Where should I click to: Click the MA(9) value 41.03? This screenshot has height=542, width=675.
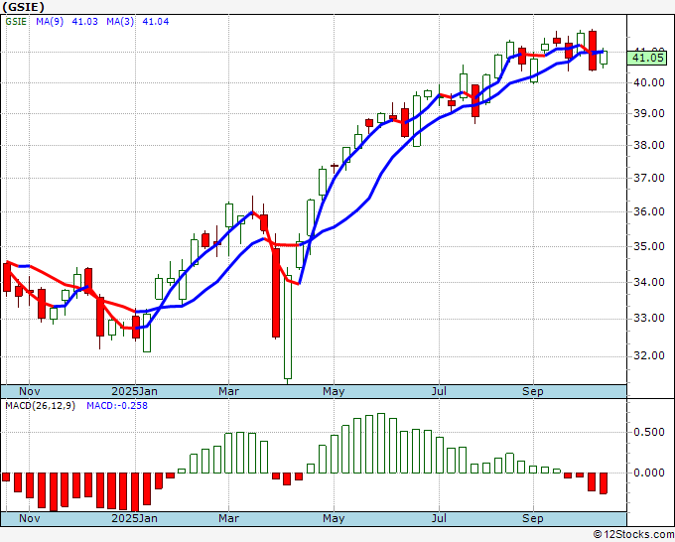pos(84,22)
